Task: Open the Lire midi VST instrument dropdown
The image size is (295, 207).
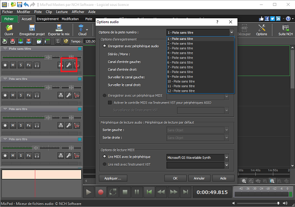Action: click(198, 165)
